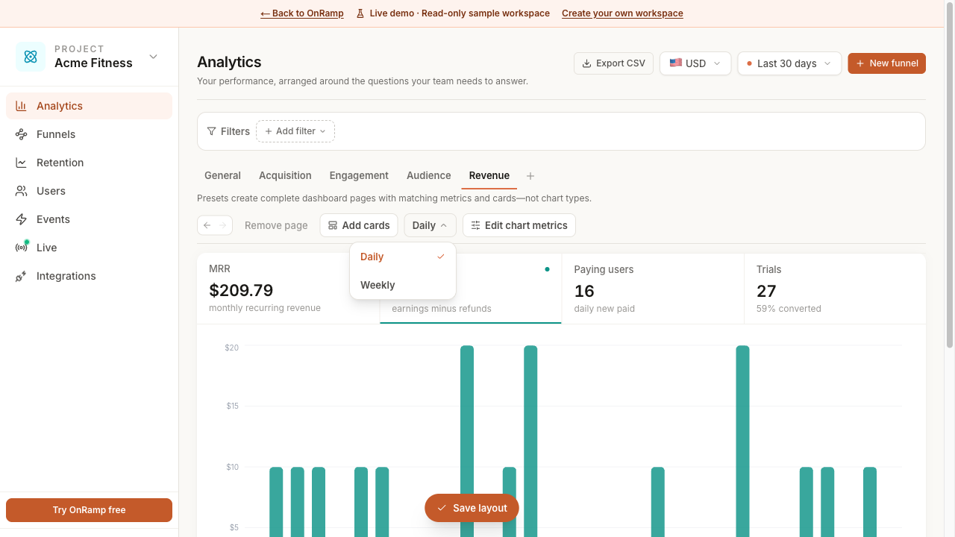Click the flask icon beside Live demo
The image size is (955, 537).
pyautogui.click(x=360, y=13)
